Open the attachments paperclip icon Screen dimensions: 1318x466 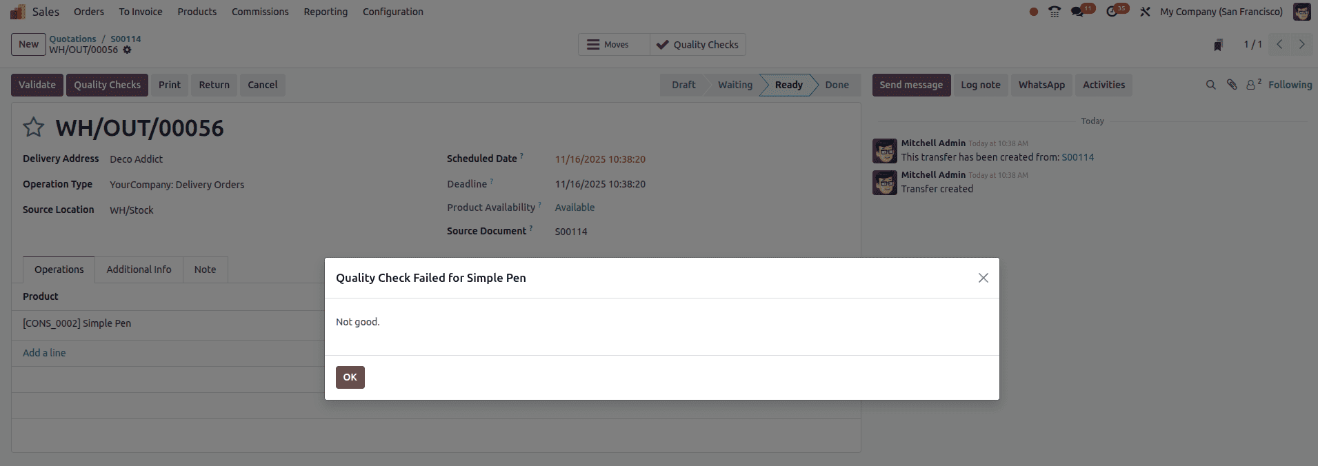[1232, 85]
